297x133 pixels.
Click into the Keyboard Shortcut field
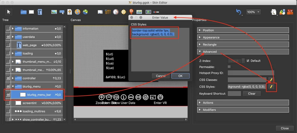point(234,93)
